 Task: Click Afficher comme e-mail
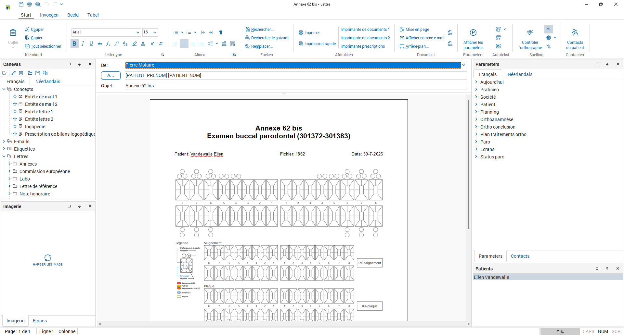pos(422,38)
